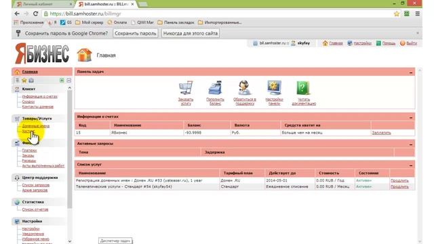Collapse the Панель задач panel

[x=411, y=73]
